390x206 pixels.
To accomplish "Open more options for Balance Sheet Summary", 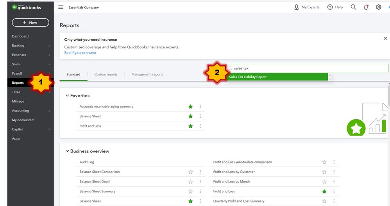I will click(x=200, y=191).
